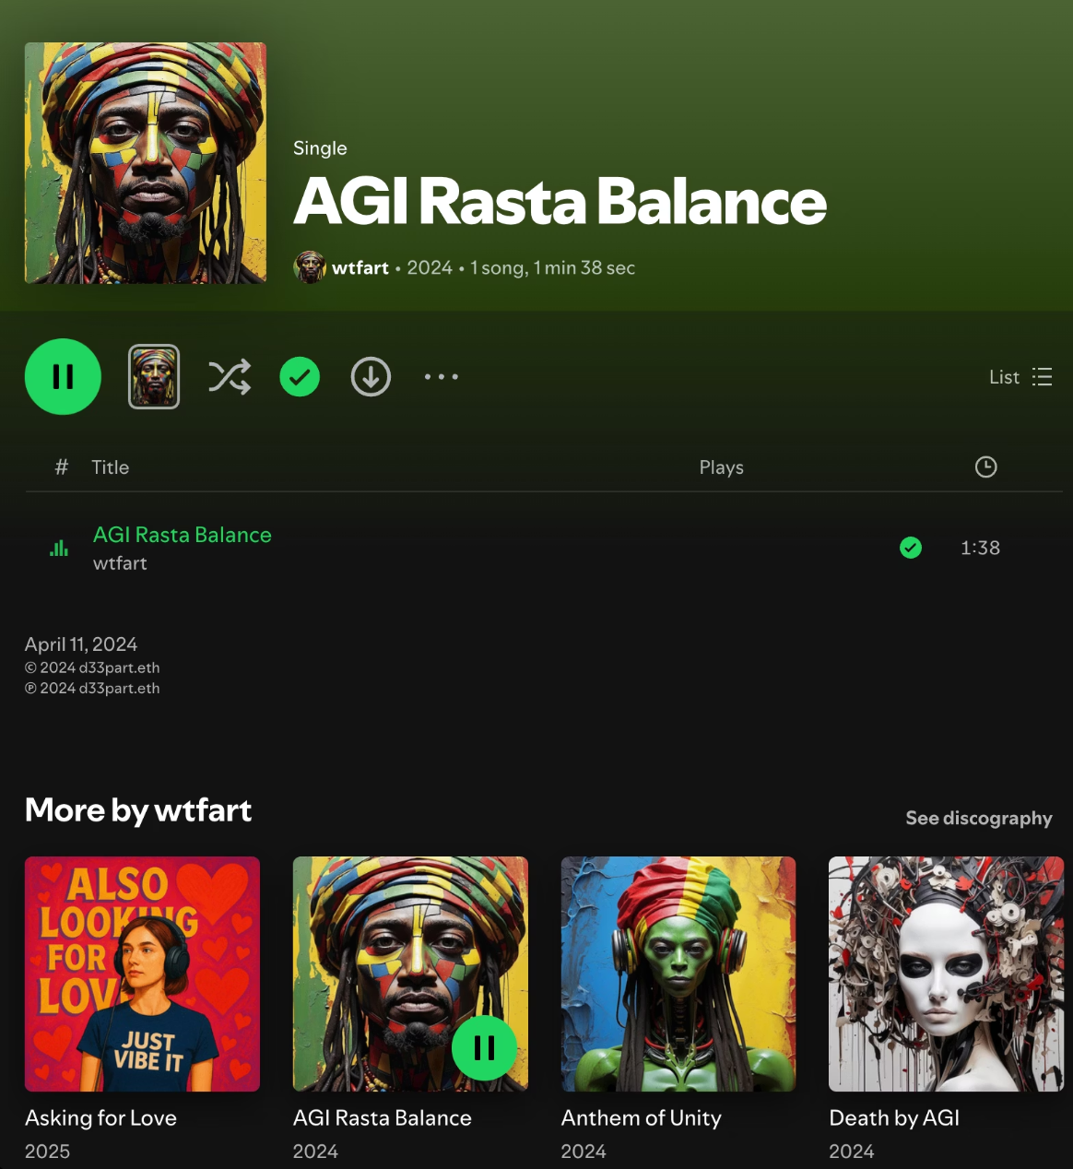
Task: Click the Title column header
Action: pos(112,467)
